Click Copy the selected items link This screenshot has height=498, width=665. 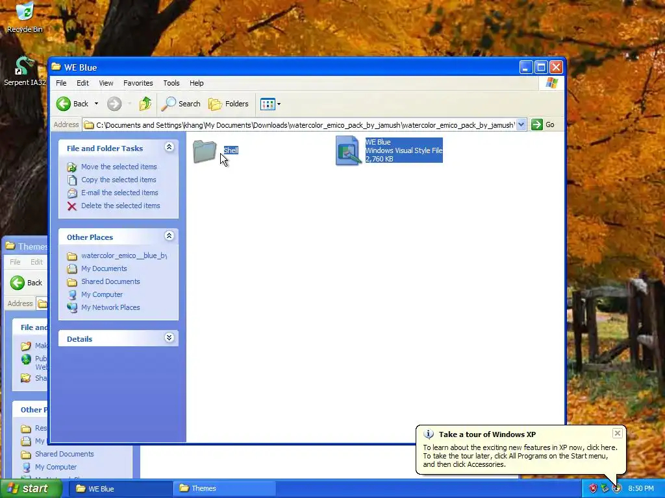[119, 180]
